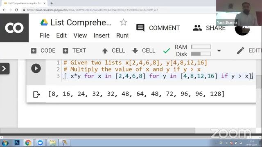Open the last taskbar application icon
Image resolution: width=262 pixels, height=147 pixels.
(65, 143)
